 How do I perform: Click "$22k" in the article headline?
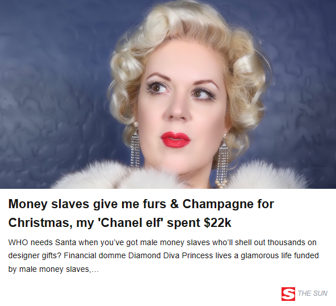[x=217, y=223]
